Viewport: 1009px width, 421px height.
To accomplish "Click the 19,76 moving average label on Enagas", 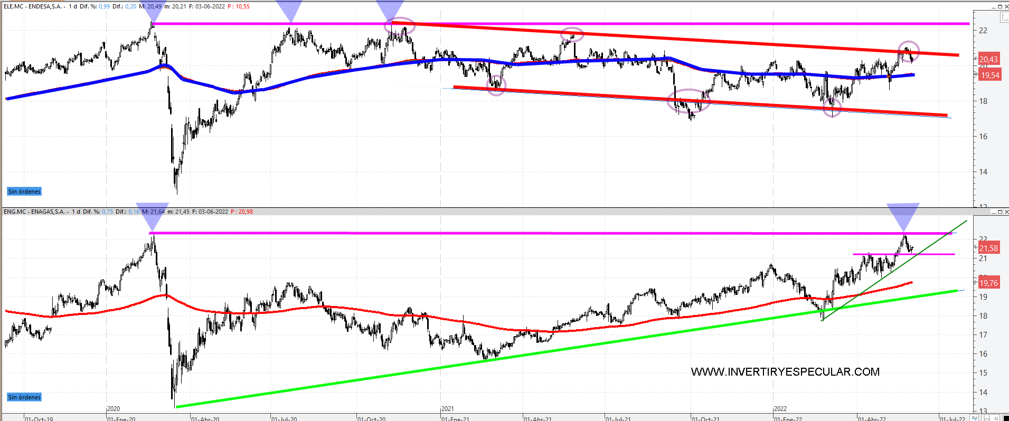I will (989, 283).
